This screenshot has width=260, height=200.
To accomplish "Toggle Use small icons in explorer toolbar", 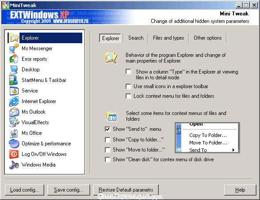I will pos(128,86).
